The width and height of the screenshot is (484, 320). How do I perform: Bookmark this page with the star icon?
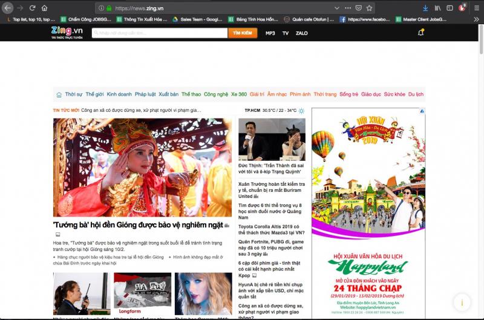(369, 8)
